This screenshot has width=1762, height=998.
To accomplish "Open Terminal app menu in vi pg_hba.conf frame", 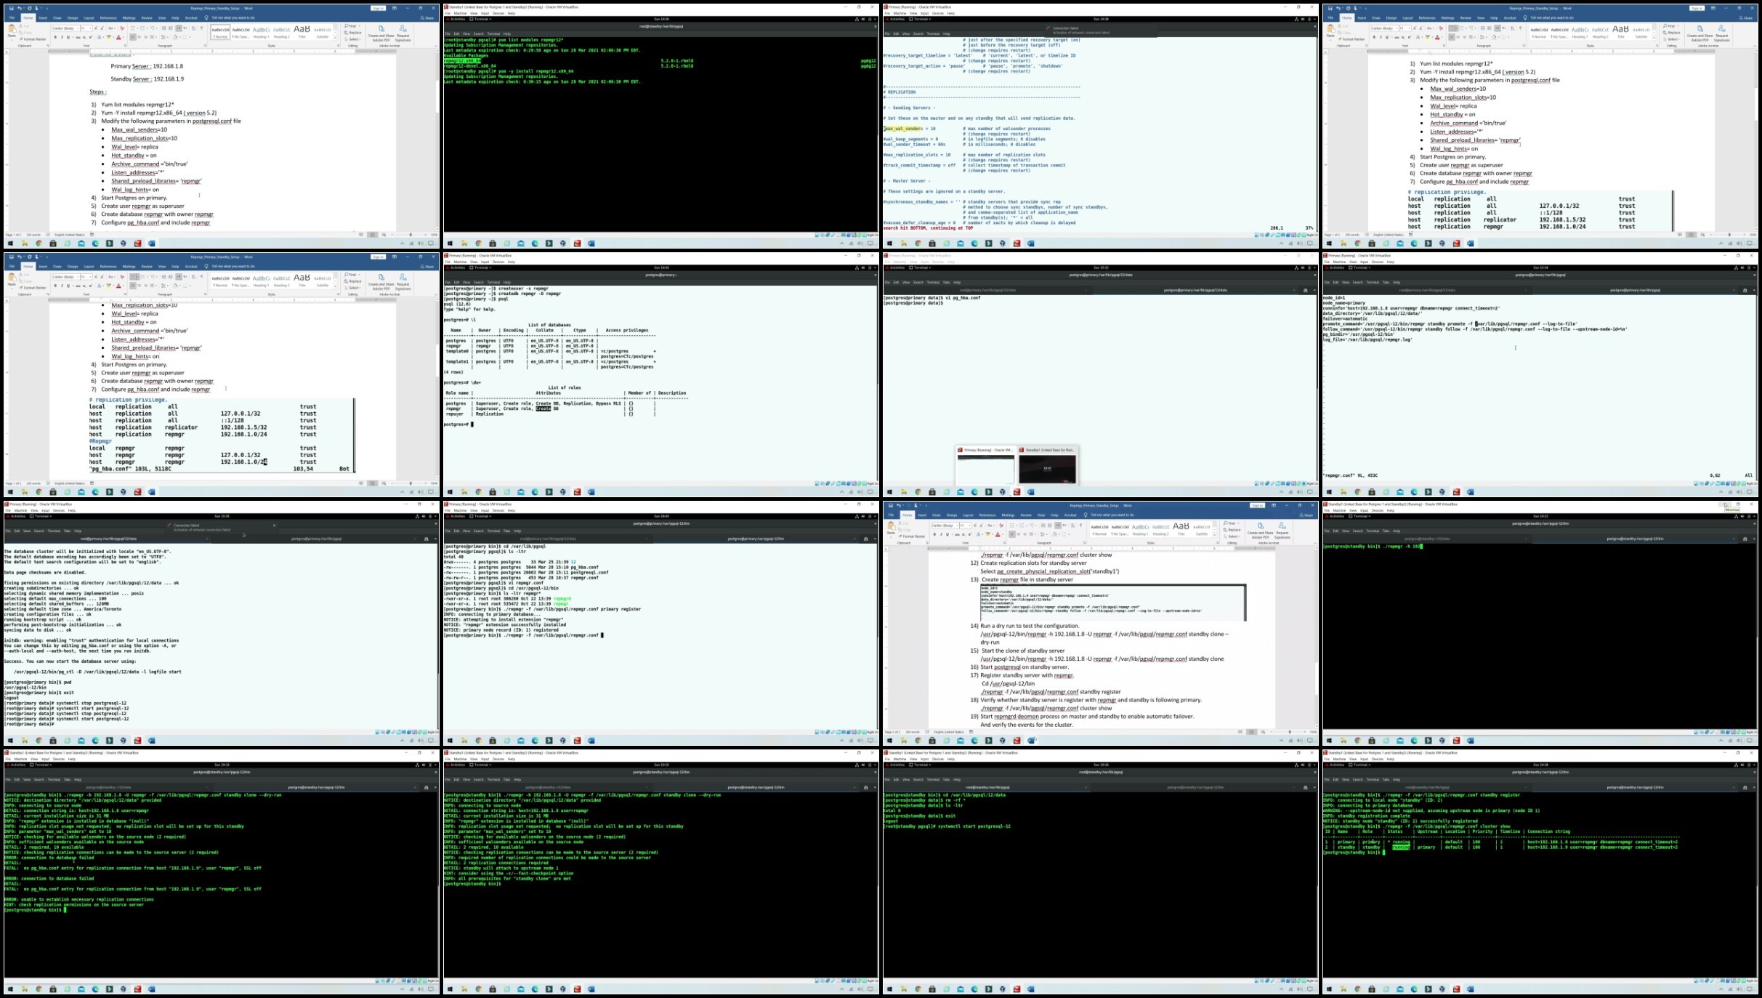I will point(921,267).
